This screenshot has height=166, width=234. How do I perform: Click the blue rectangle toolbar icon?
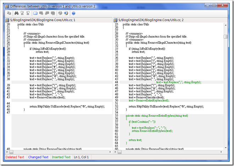click(x=35, y=13)
